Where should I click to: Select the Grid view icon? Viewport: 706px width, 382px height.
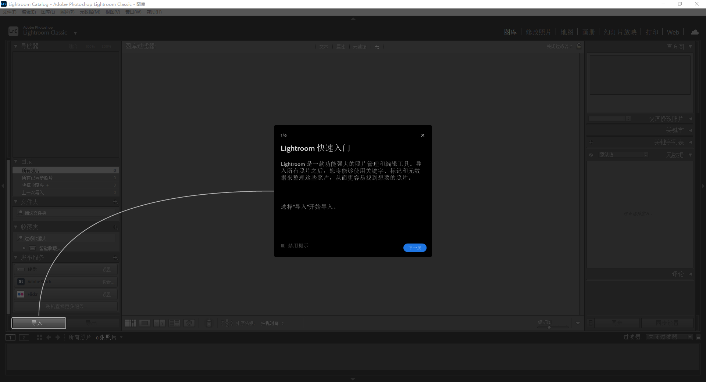click(130, 323)
